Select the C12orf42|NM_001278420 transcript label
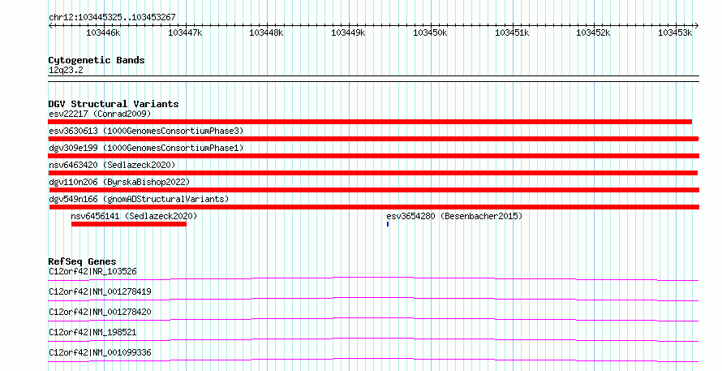722x371 pixels. click(100, 312)
